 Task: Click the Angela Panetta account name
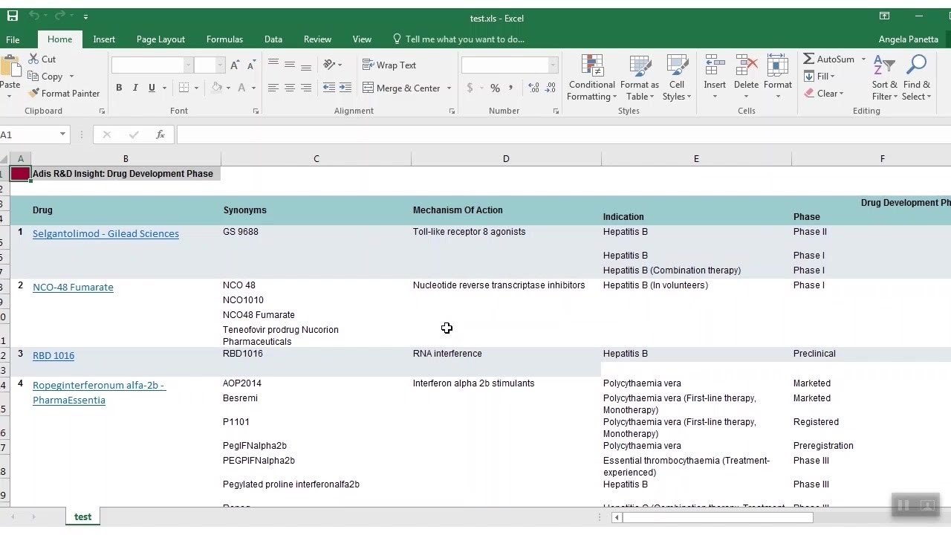[908, 39]
